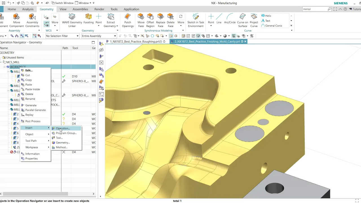Click the Text curve tool
The image size is (361, 203).
(x=266, y=21)
